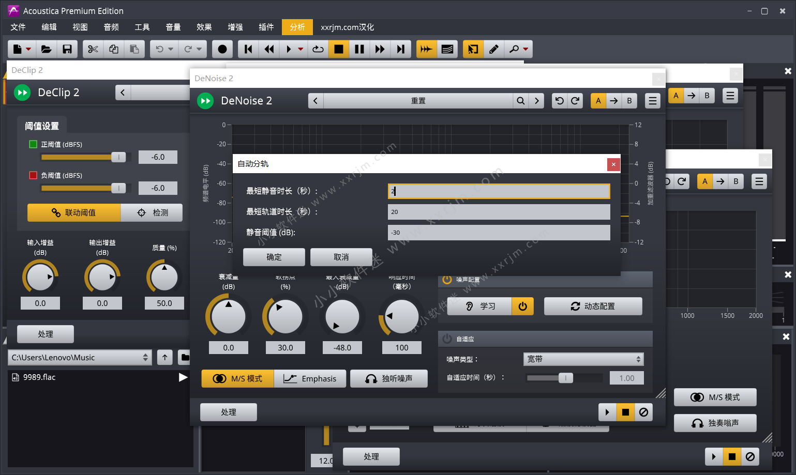Screen dimensions: 796x475
Task: Fast forward playback in the main toolbar
Action: coord(380,49)
